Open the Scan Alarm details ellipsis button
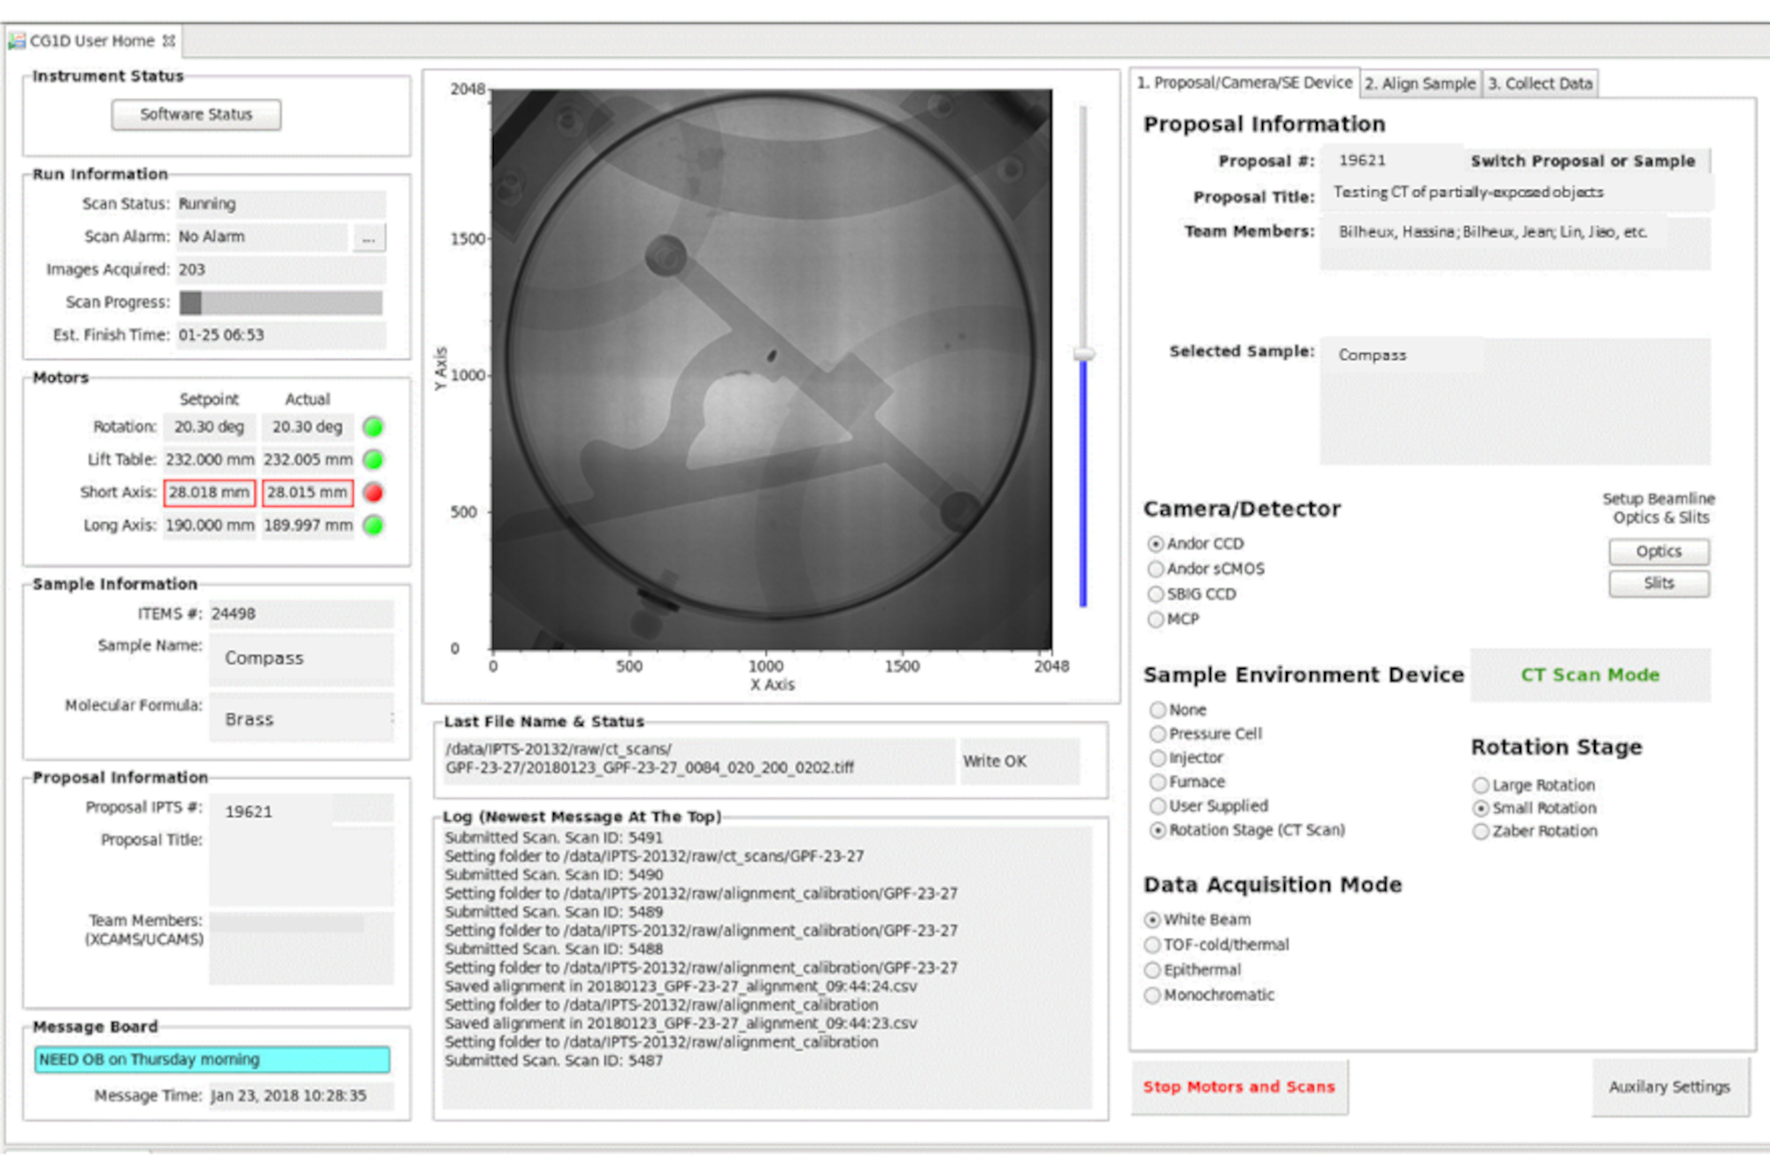This screenshot has width=1770, height=1174. click(369, 237)
